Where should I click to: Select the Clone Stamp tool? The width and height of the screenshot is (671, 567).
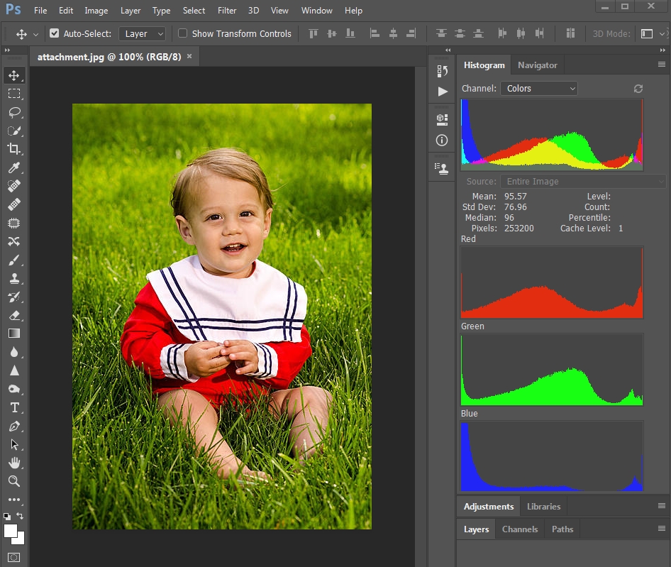(14, 278)
